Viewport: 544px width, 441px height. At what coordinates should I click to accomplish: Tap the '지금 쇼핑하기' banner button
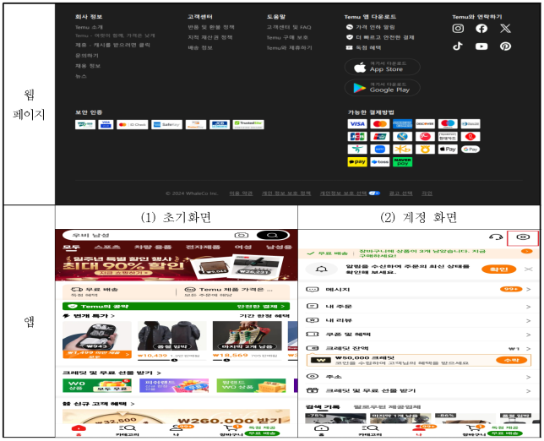(x=123, y=274)
